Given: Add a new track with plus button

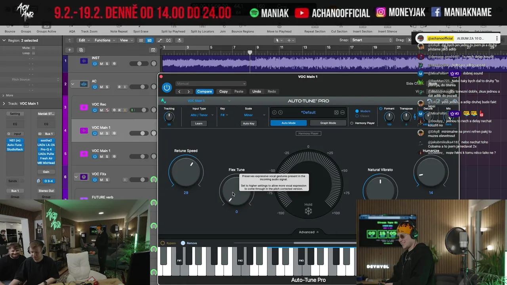Looking at the screenshot, I should (69, 50).
